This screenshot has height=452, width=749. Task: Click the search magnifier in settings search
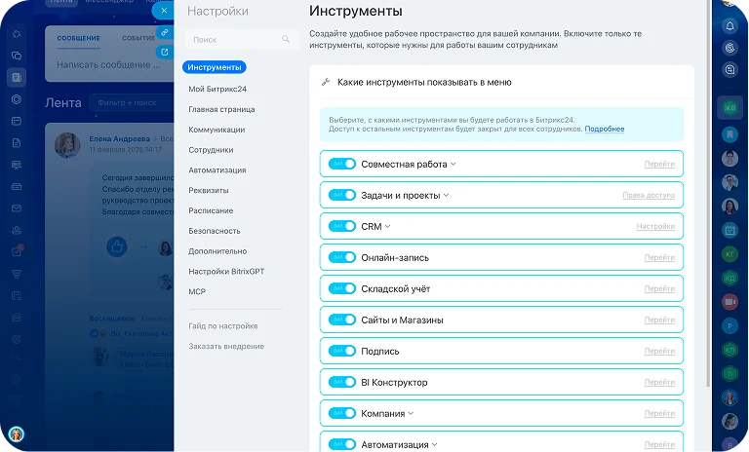pyautogui.click(x=286, y=39)
